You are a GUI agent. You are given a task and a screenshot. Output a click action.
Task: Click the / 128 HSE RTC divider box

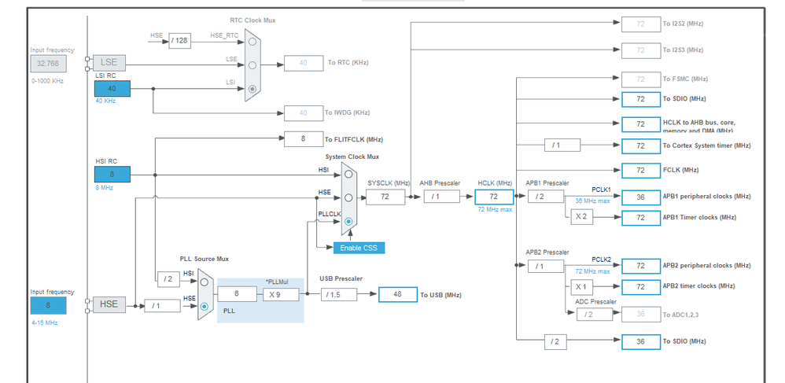click(x=179, y=41)
